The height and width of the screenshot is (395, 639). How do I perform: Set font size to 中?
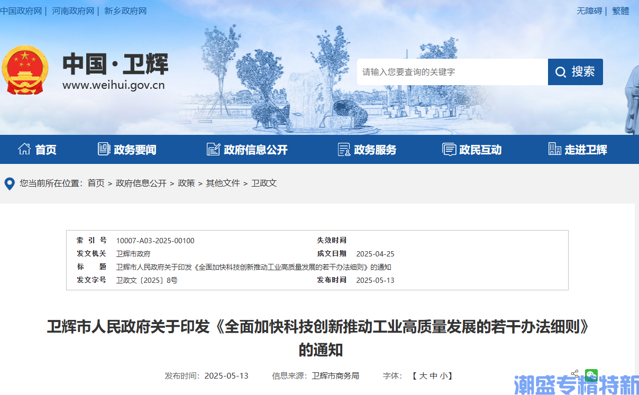click(434, 376)
